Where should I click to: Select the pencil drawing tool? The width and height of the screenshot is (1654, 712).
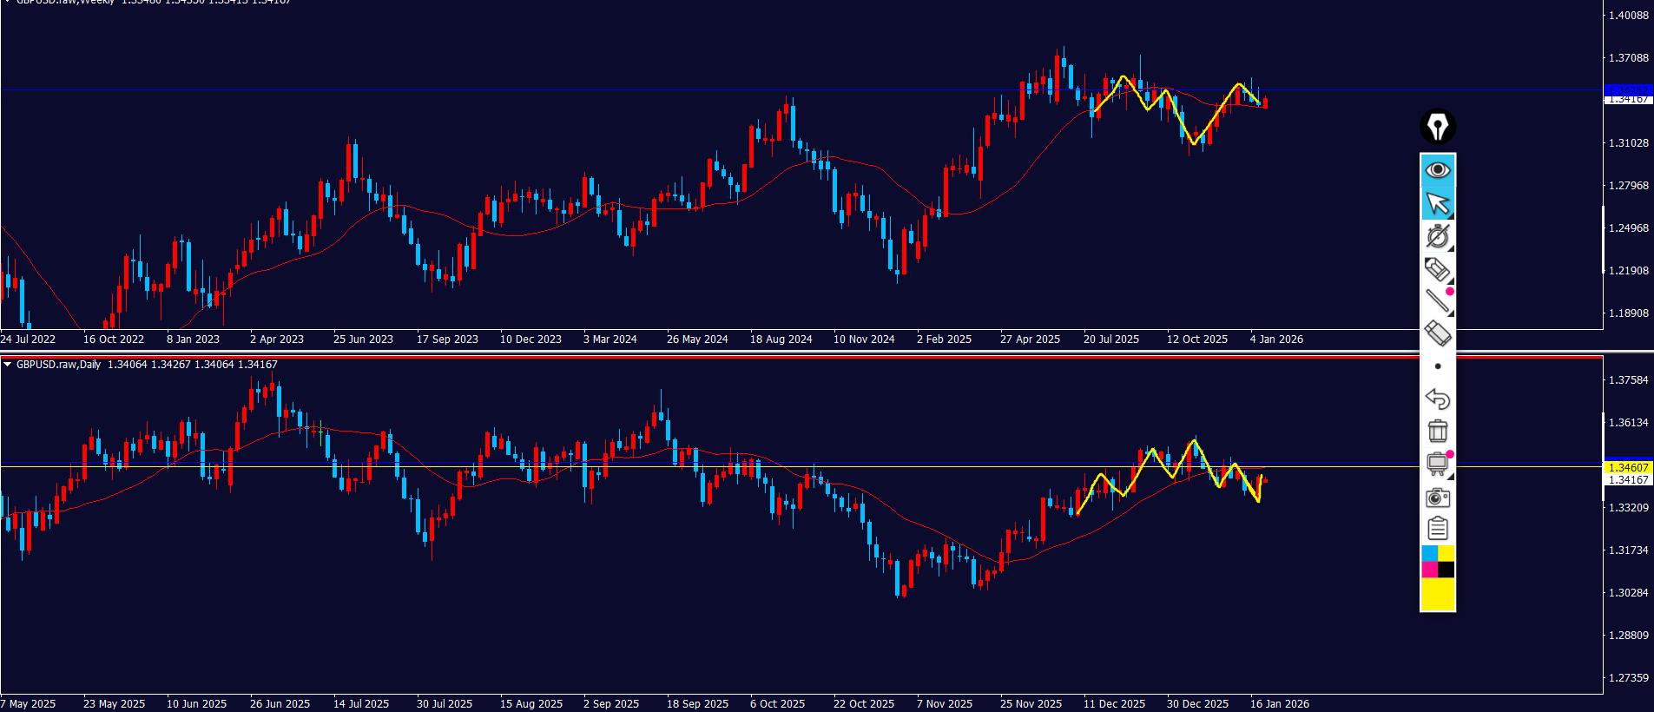[1438, 269]
